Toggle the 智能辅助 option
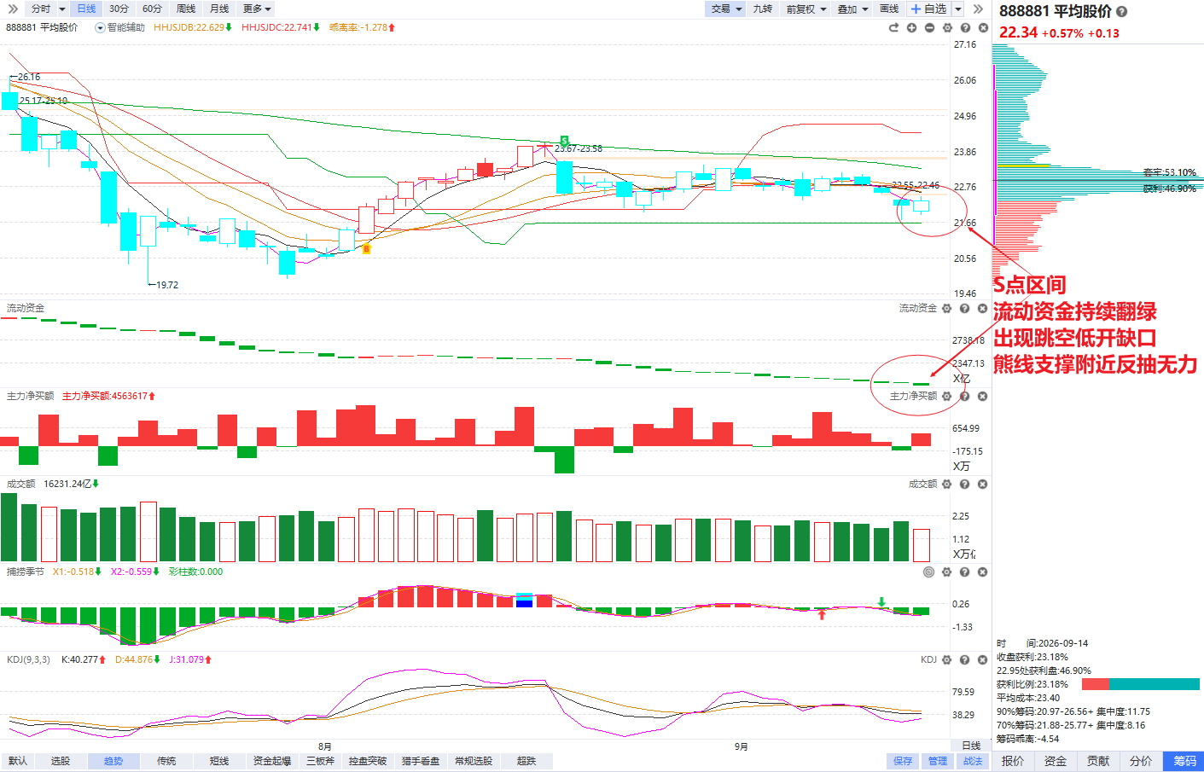Screen dimensions: 1204x772 pyautogui.click(x=120, y=28)
